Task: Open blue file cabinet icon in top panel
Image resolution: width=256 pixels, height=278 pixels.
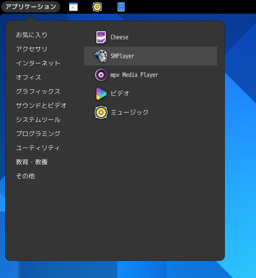Action: click(121, 7)
